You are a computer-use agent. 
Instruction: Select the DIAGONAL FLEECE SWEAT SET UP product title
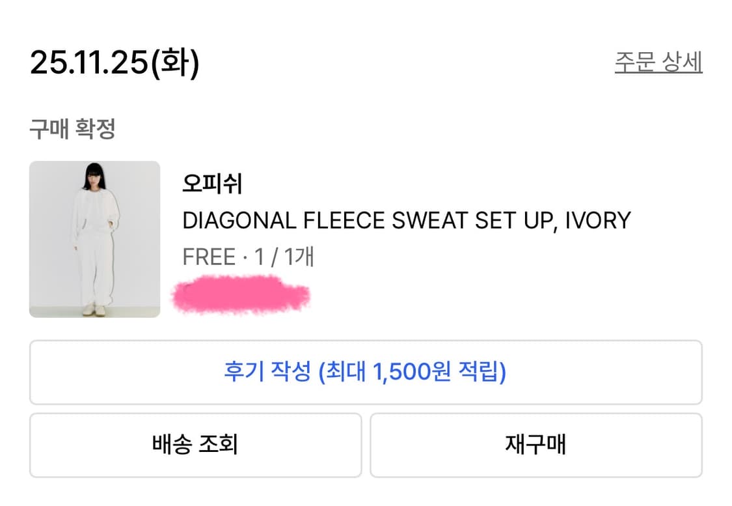pyautogui.click(x=407, y=221)
